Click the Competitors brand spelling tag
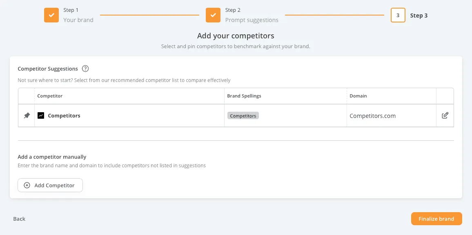The height and width of the screenshot is (235, 472). [x=243, y=116]
